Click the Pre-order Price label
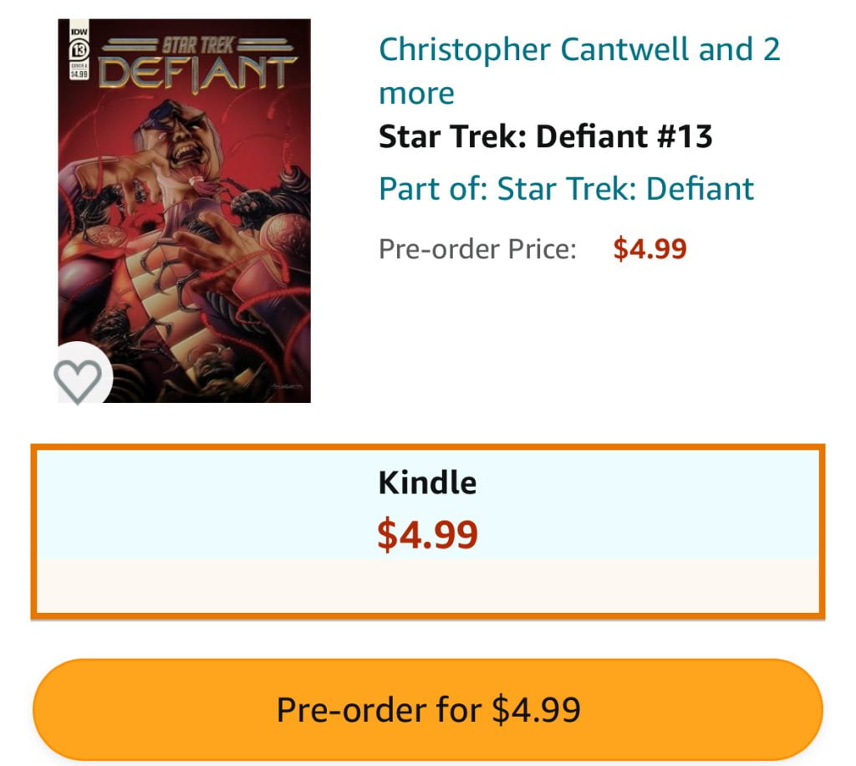Screen dimensions: 856x766 (x=477, y=249)
